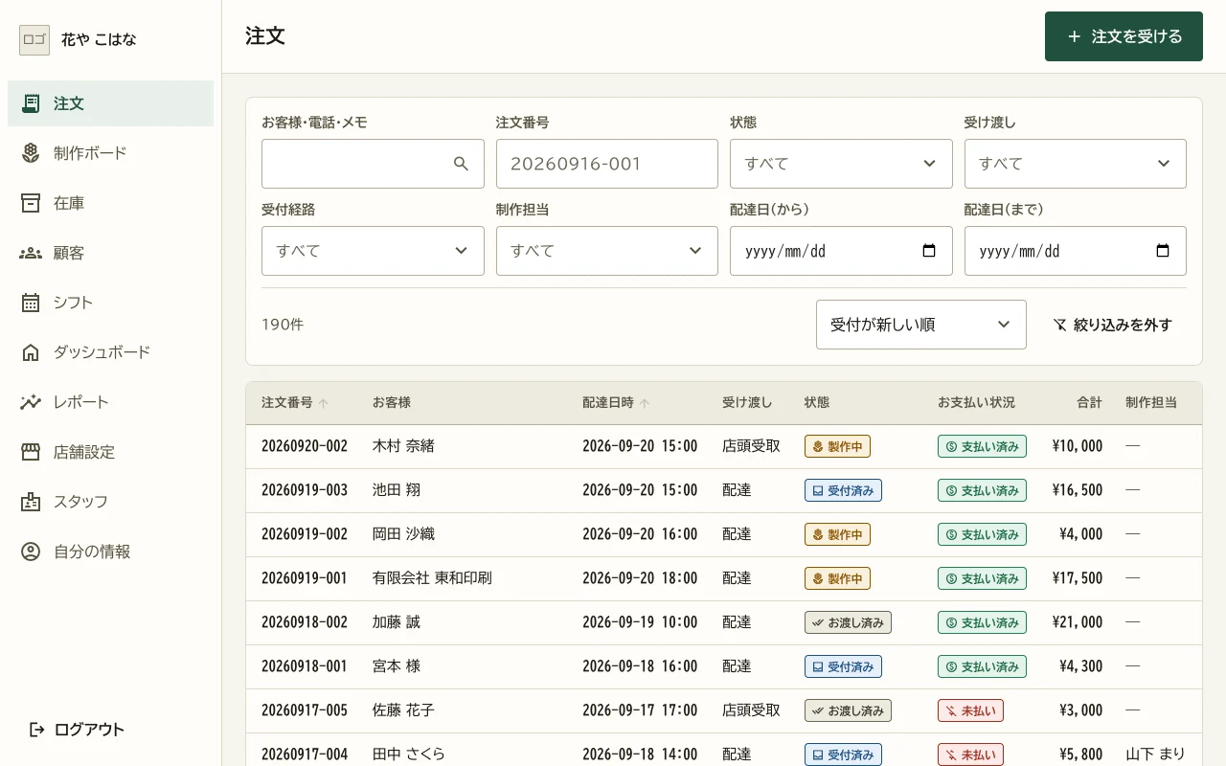
Task: Go to スタッフ in the sidebar
Action: coord(110,502)
